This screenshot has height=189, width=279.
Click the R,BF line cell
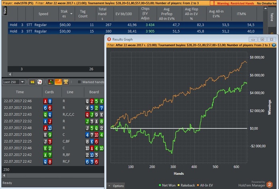[x=66, y=155]
